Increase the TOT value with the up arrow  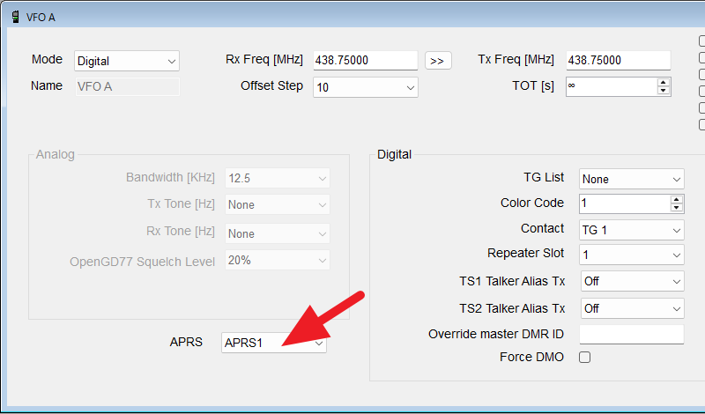pos(664,83)
